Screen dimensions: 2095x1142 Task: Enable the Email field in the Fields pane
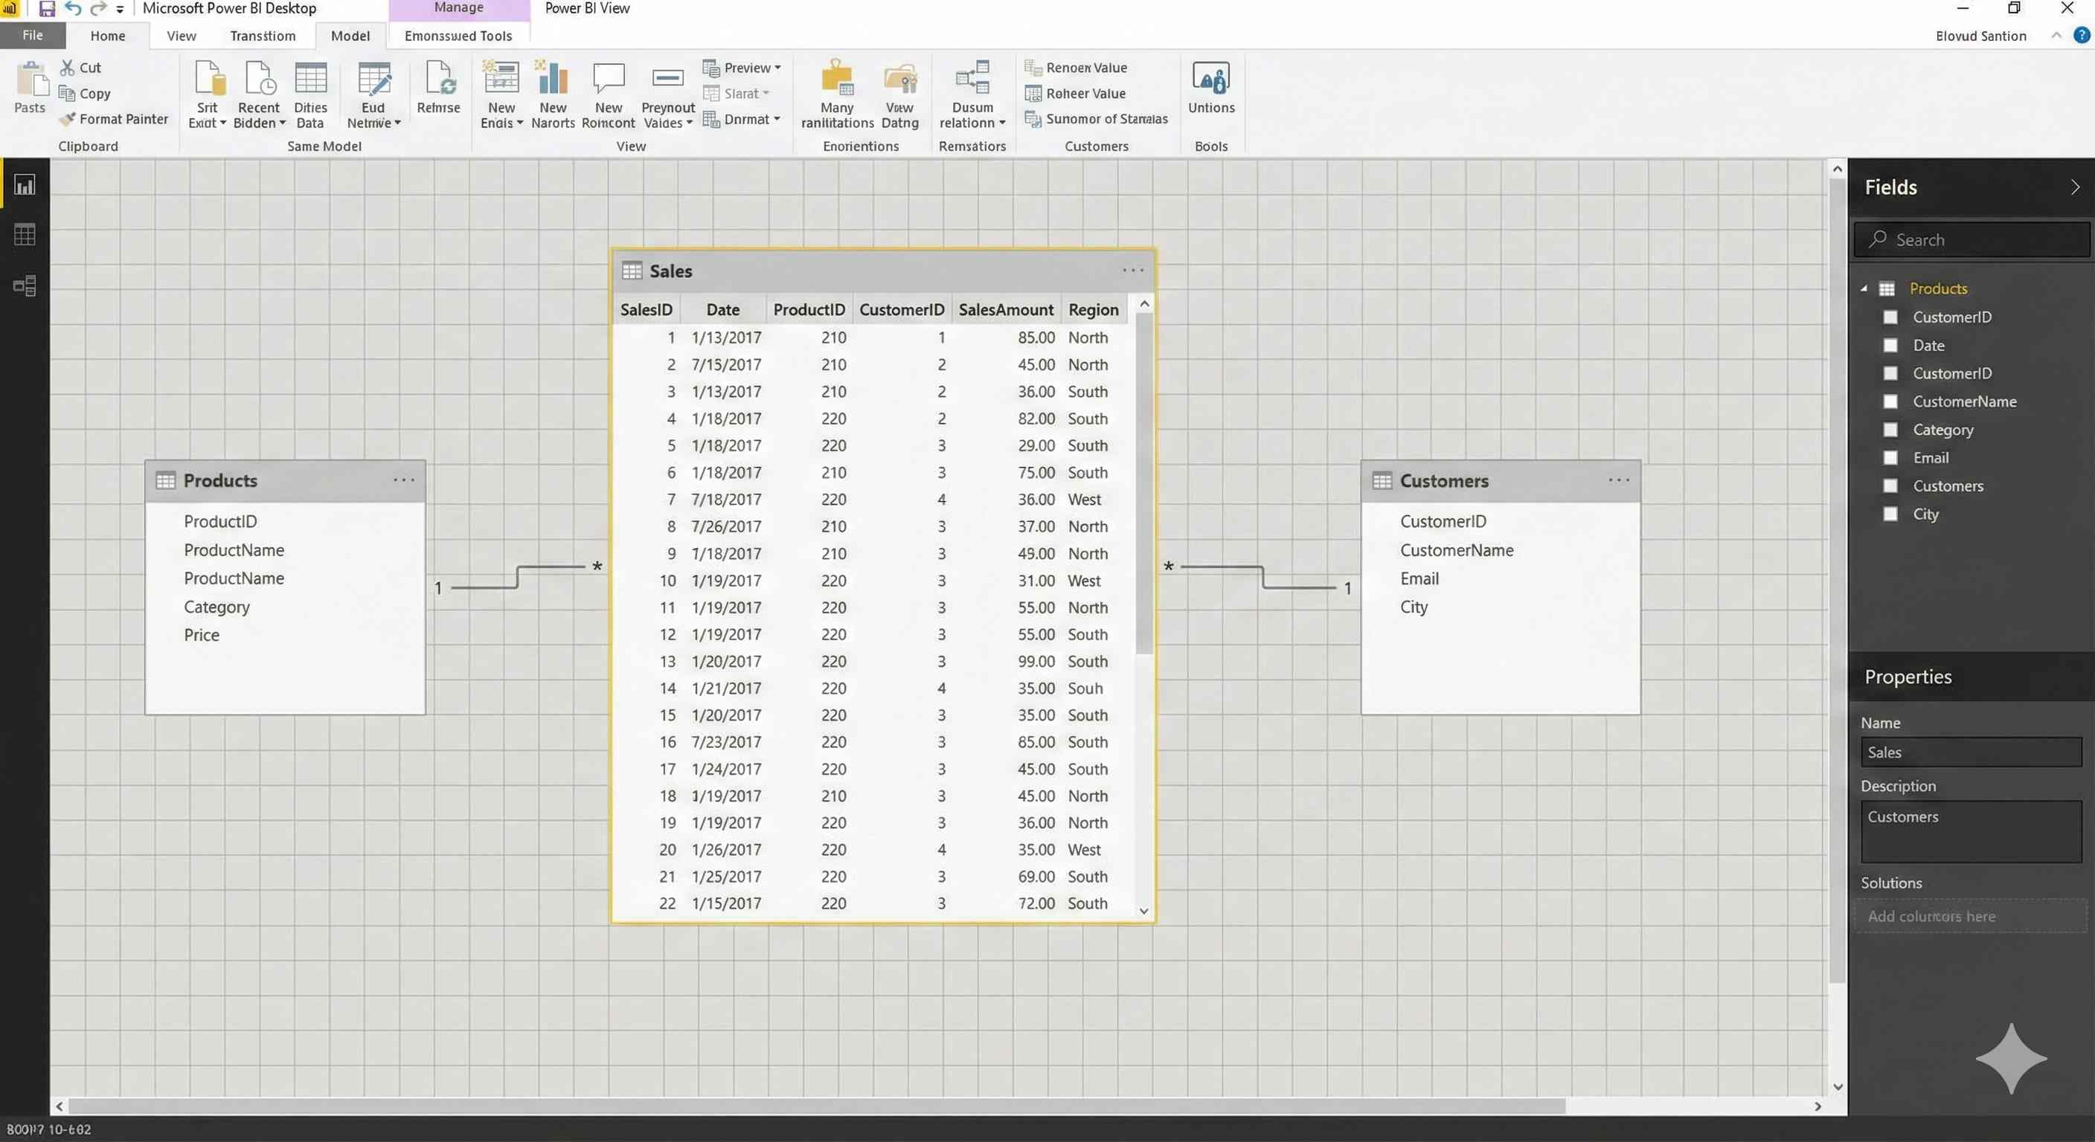pyautogui.click(x=1891, y=457)
